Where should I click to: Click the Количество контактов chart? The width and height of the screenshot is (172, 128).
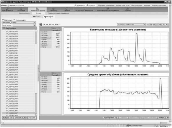point(116,49)
